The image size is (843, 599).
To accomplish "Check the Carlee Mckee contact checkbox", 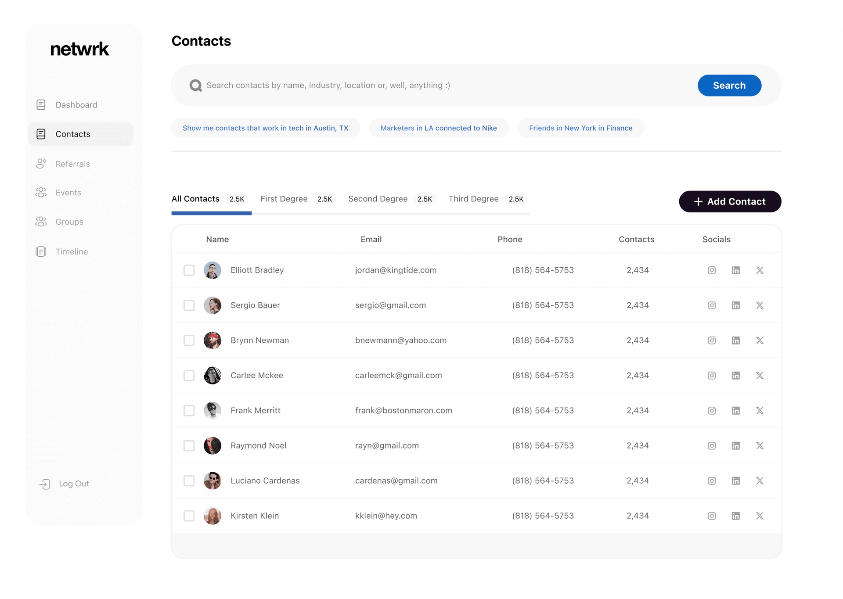I will click(x=189, y=376).
